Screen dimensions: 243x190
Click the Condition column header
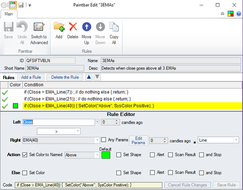[x=132, y=85]
